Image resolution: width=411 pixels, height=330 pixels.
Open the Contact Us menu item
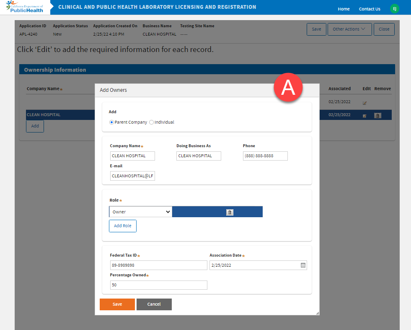tap(370, 9)
